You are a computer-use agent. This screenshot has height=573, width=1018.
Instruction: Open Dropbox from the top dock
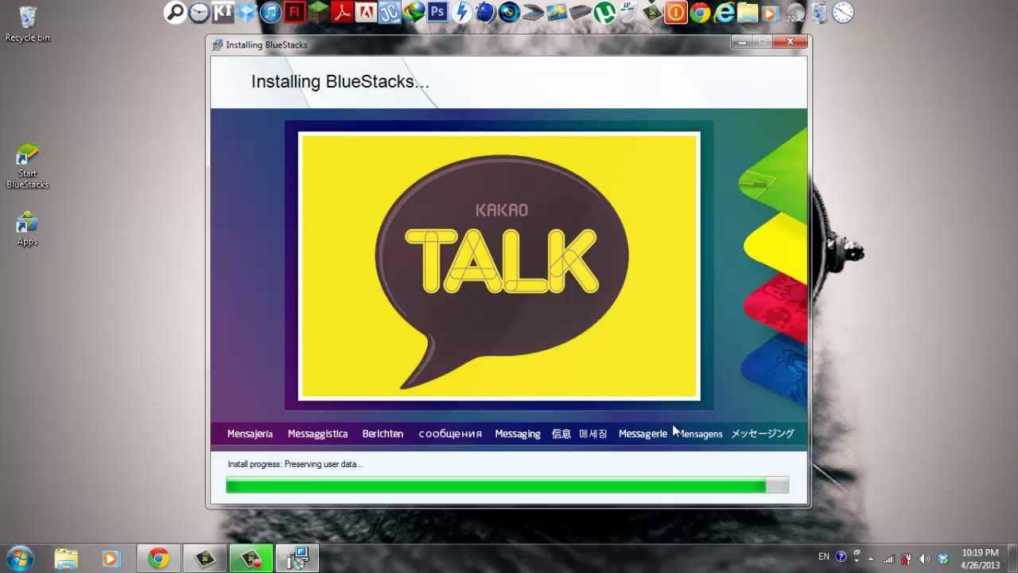click(247, 12)
